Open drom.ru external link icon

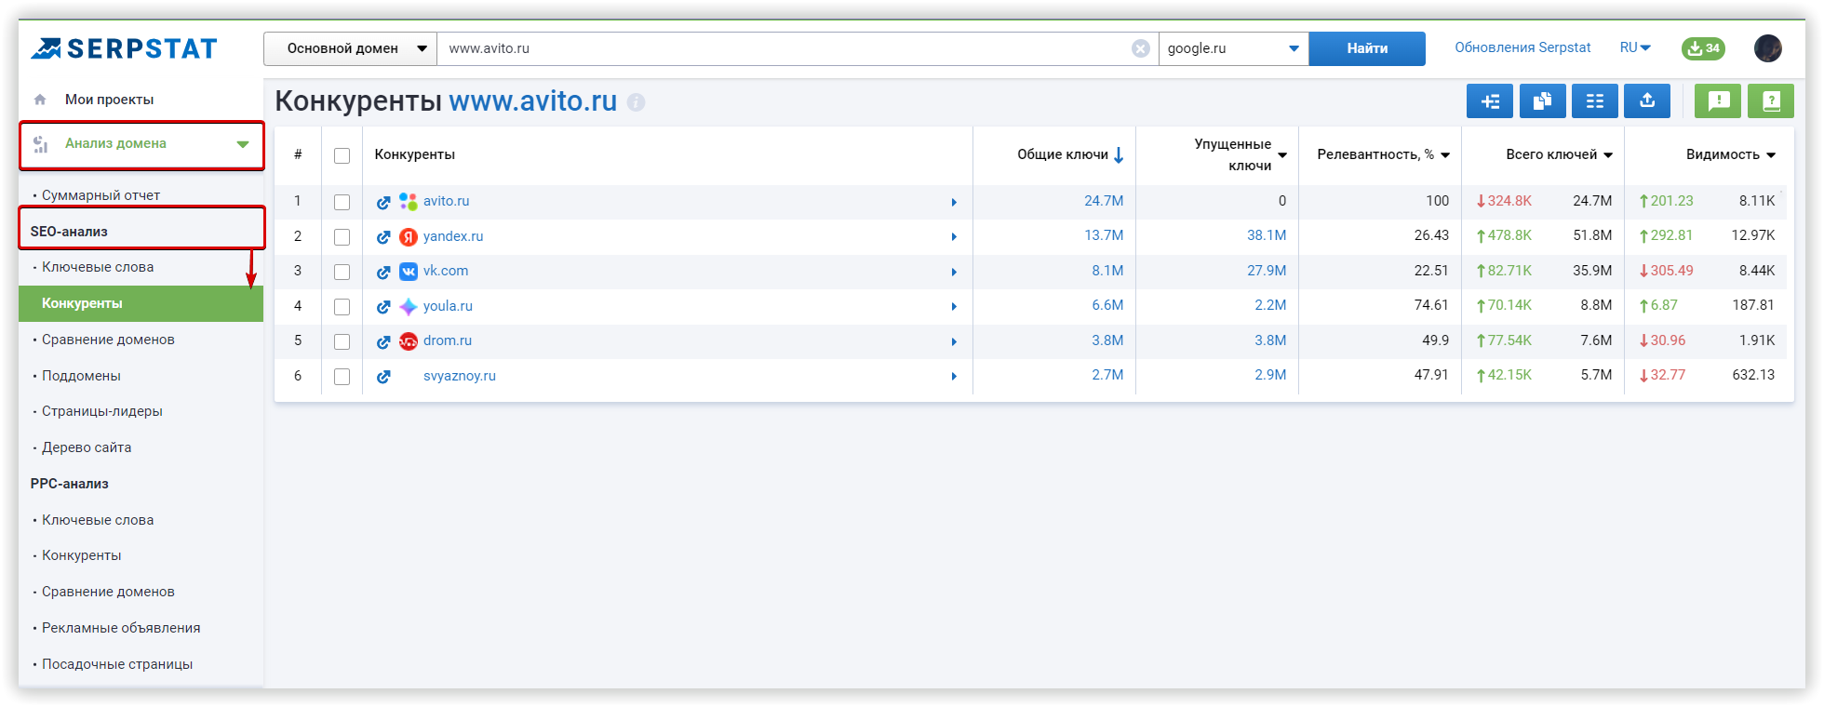(x=383, y=341)
